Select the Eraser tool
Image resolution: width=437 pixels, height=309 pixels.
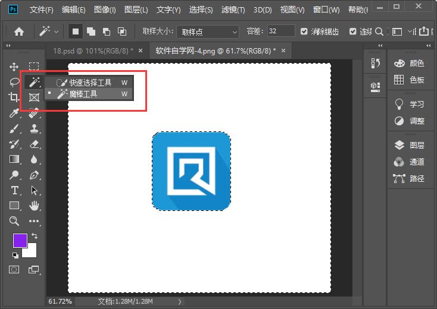pyautogui.click(x=35, y=144)
